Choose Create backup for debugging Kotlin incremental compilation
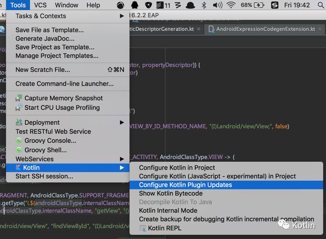 click(226, 219)
